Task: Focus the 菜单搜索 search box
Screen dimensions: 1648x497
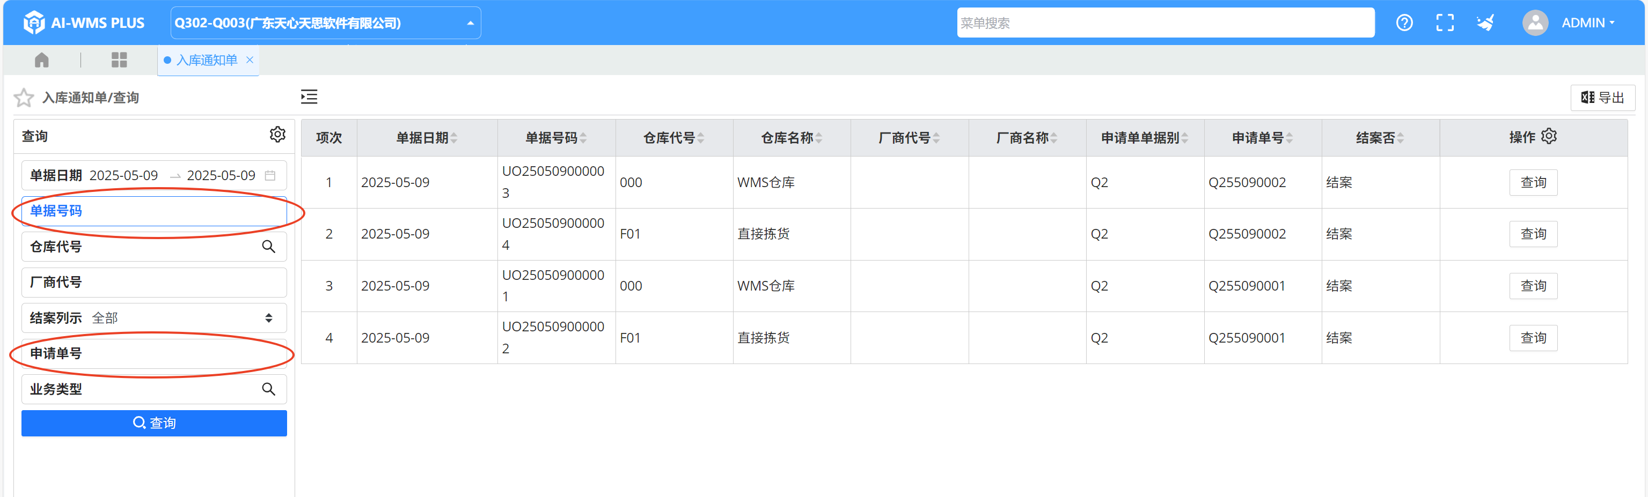Action: (1165, 23)
